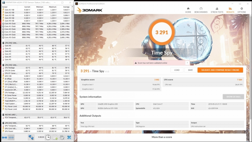This screenshot has height=142, width=252.
Task: Select the PL1 Power Limit row
Action: coord(36,107)
